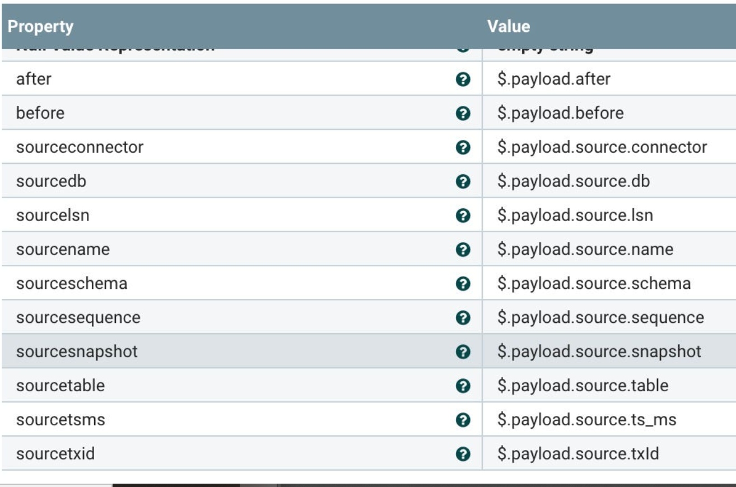Click help icon for sourcedb property
Viewport: 736px width, 487px height.
[463, 182]
